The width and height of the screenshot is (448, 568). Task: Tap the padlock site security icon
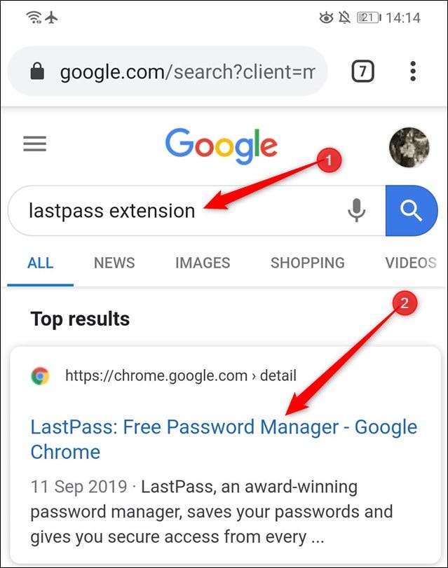click(x=37, y=71)
